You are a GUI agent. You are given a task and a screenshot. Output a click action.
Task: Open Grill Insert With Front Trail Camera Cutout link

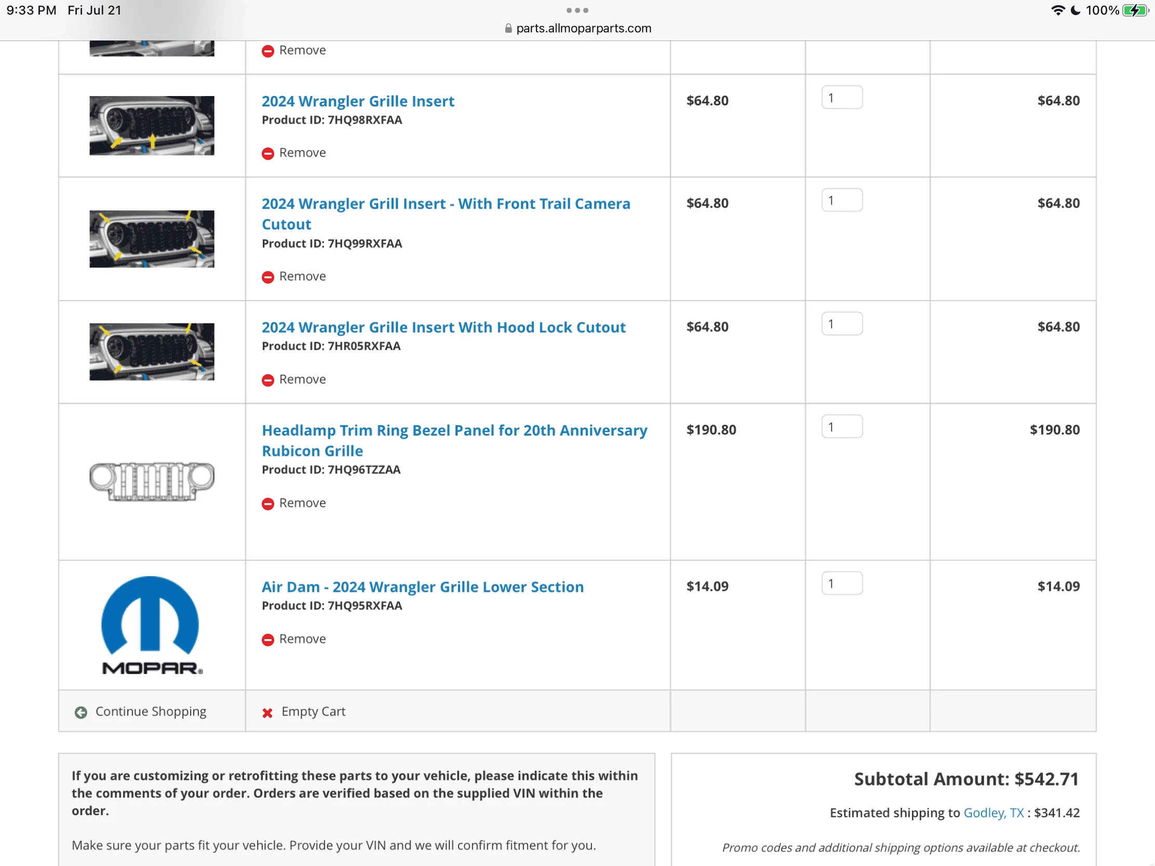(x=446, y=214)
